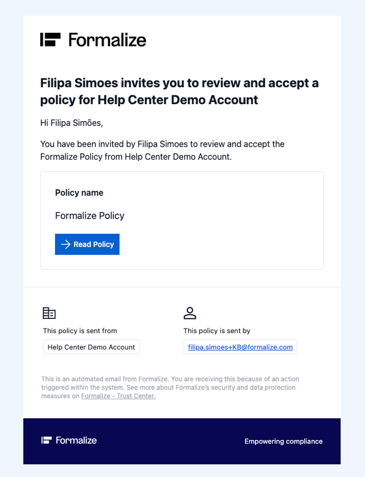Click the "This policy is sent by" label
This screenshot has width=365, height=477.
coord(217,331)
